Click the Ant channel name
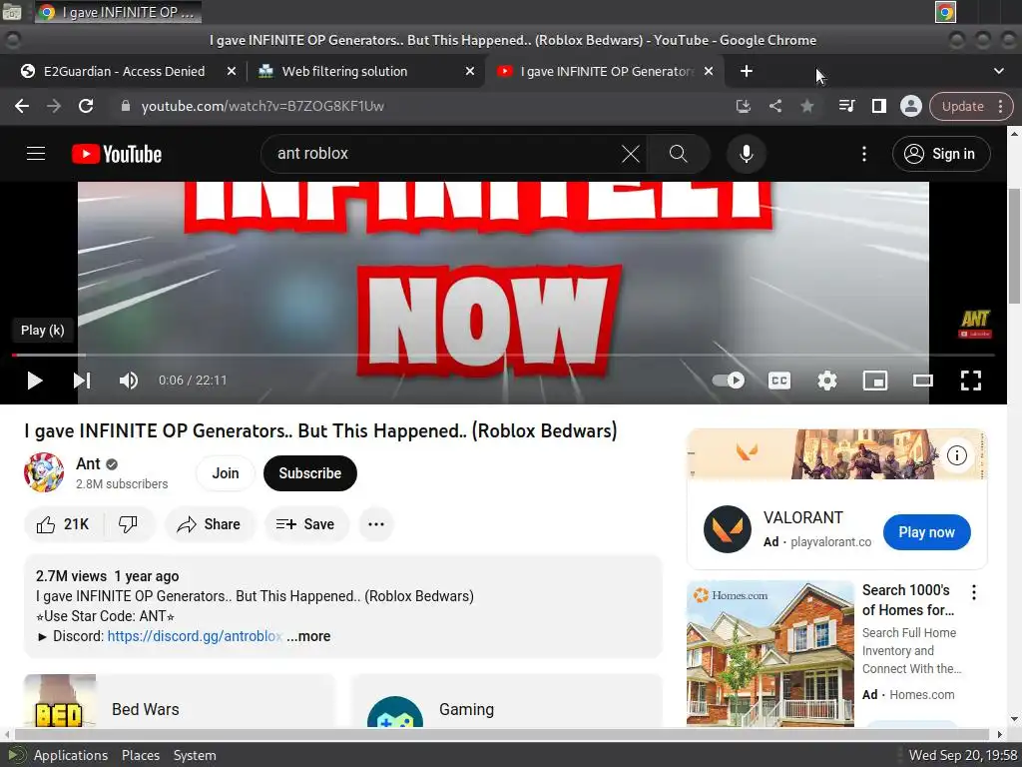 coord(88,463)
